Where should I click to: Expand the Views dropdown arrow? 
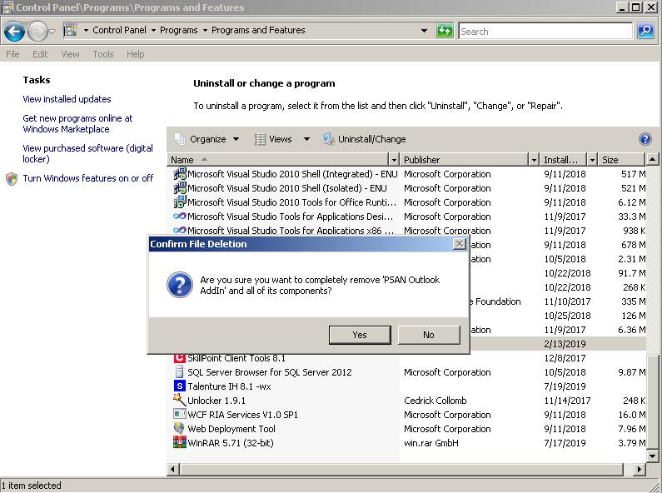point(307,139)
